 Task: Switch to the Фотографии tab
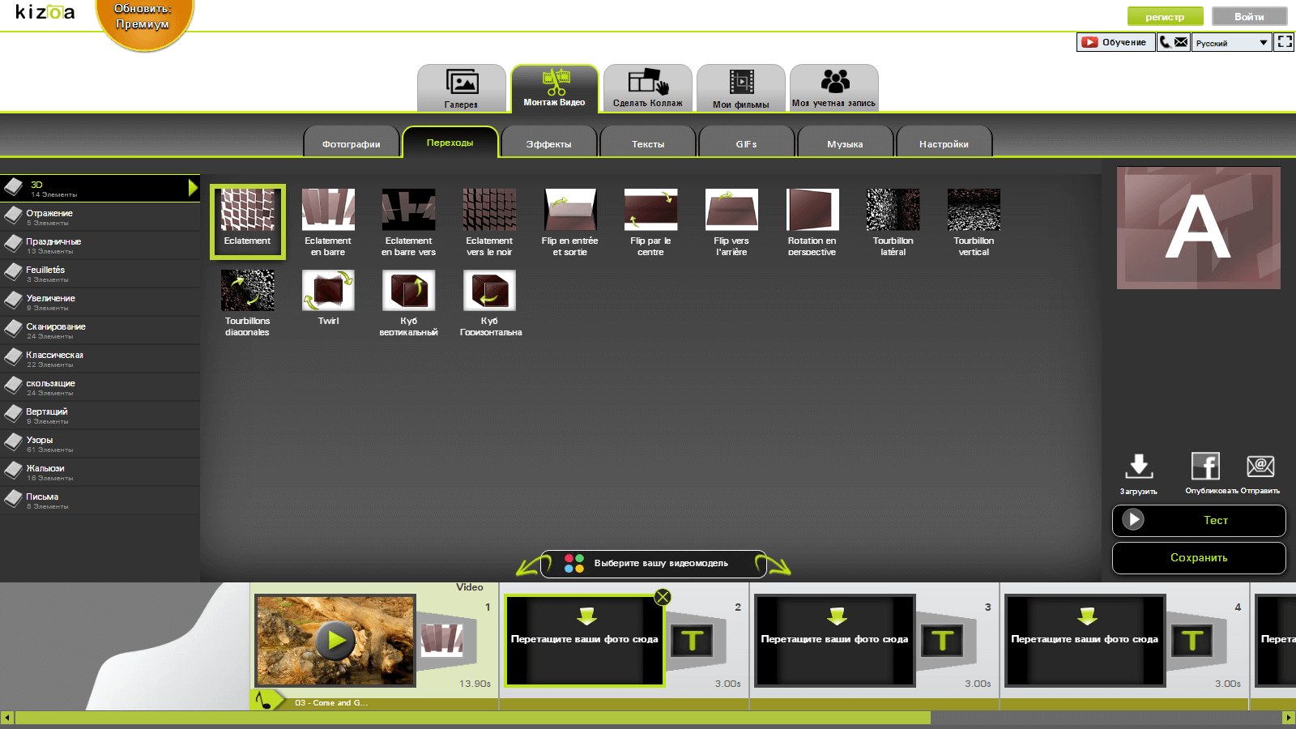pyautogui.click(x=352, y=143)
